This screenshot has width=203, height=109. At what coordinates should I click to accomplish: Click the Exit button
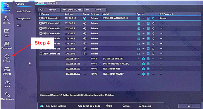190,106
